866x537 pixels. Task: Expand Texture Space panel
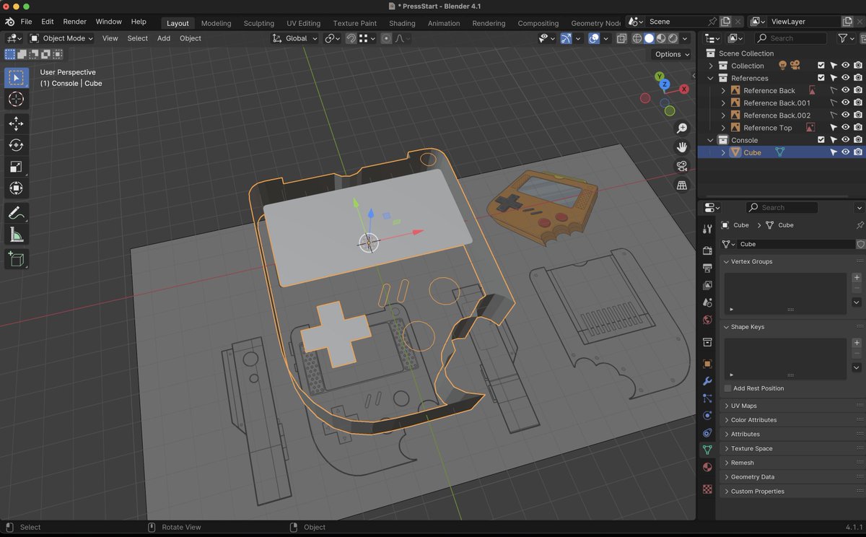pos(751,448)
